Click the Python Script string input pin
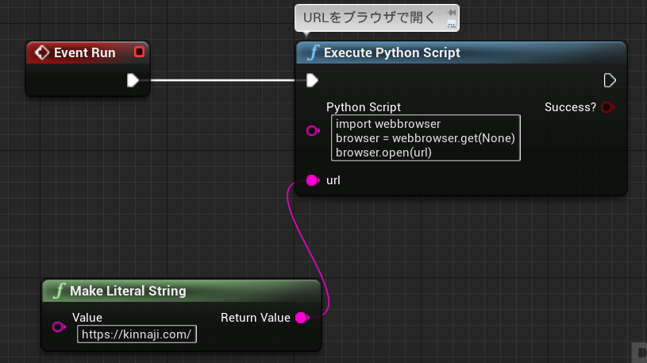 point(313,131)
